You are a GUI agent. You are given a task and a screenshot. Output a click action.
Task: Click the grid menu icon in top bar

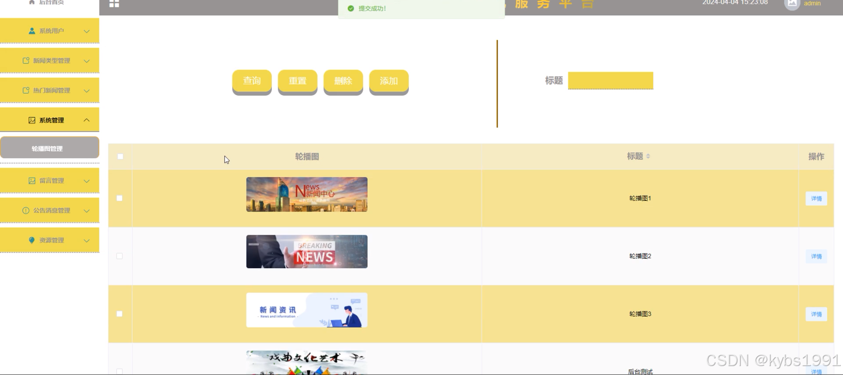tap(114, 3)
